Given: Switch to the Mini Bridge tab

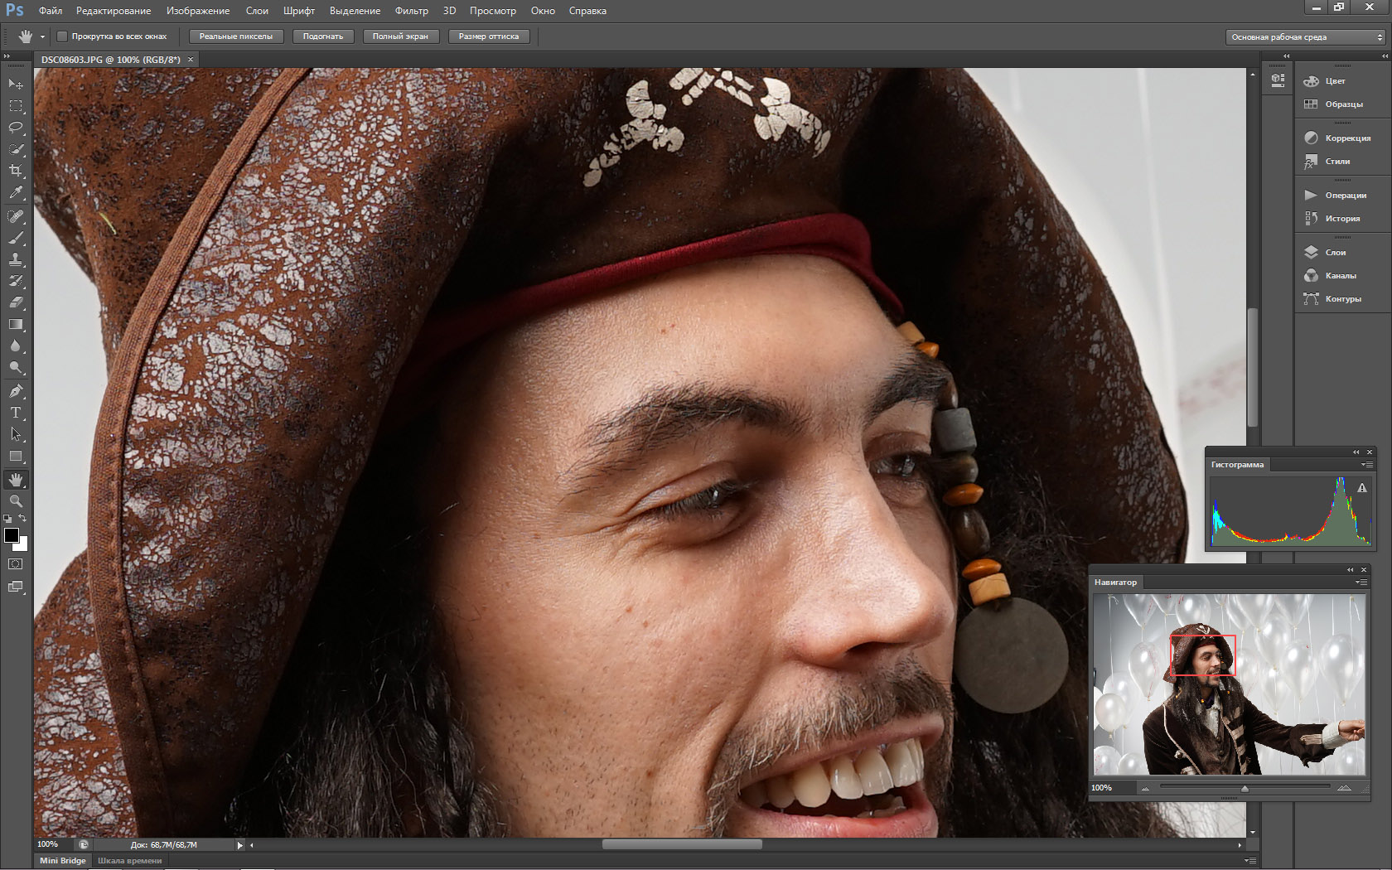Looking at the screenshot, I should (63, 861).
